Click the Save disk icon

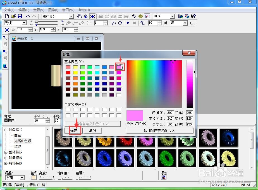[20, 16]
